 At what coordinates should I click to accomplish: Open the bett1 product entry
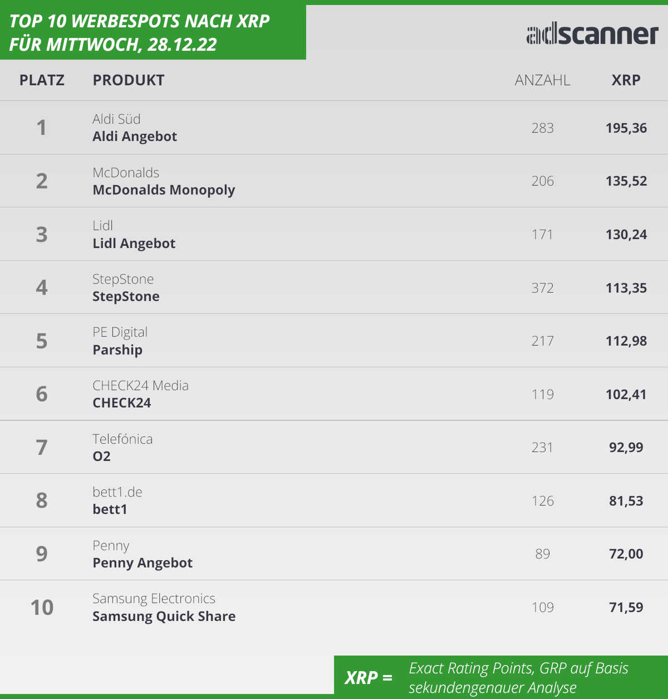(x=110, y=509)
